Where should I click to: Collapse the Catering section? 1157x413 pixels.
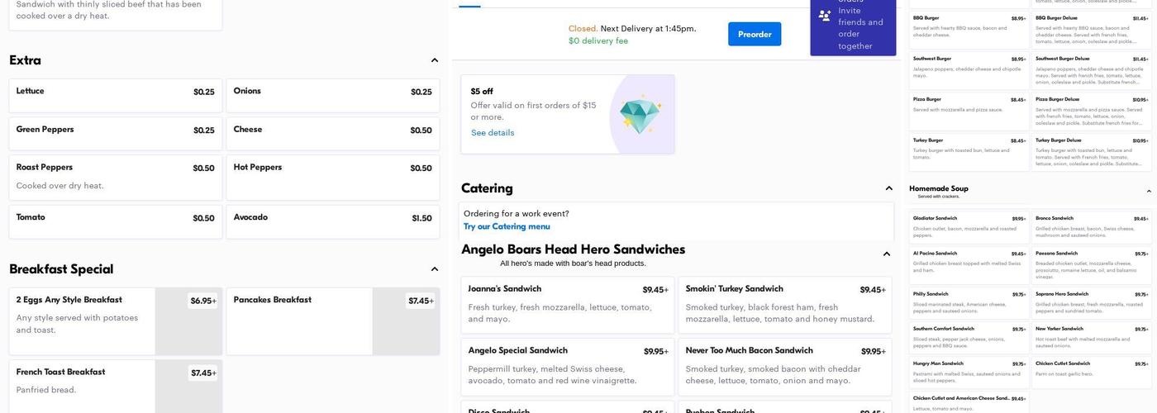(x=888, y=188)
